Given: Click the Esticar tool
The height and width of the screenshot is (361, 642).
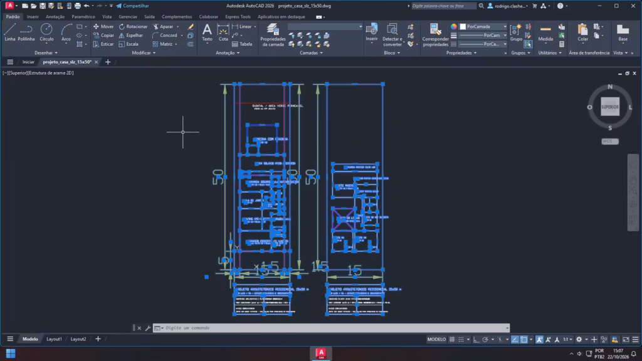Looking at the screenshot, I should coord(103,44).
